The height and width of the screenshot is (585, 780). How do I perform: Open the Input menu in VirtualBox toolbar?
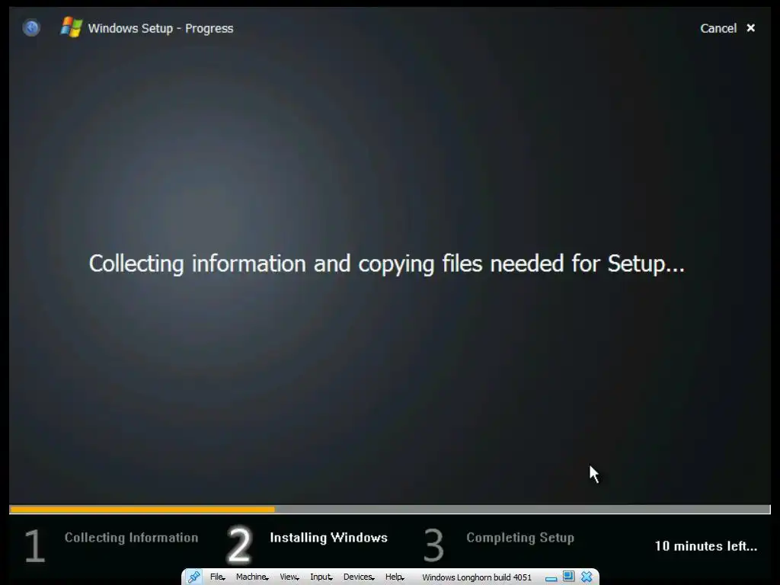point(321,577)
